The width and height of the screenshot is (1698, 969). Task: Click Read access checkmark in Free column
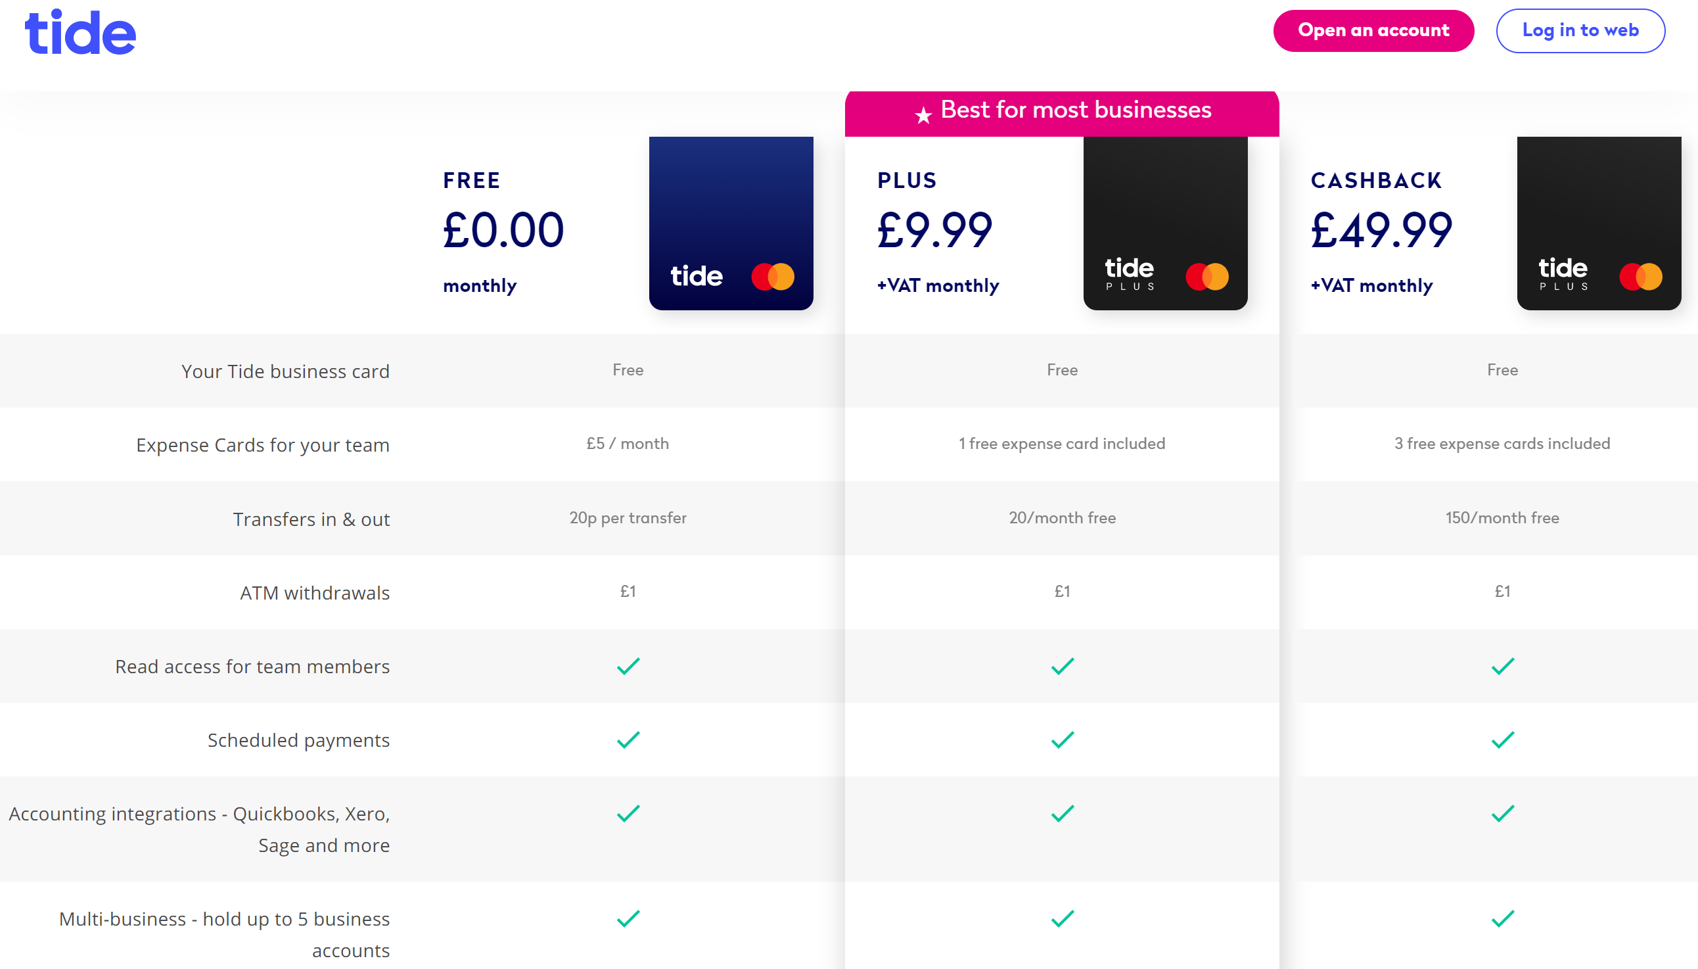click(x=628, y=665)
